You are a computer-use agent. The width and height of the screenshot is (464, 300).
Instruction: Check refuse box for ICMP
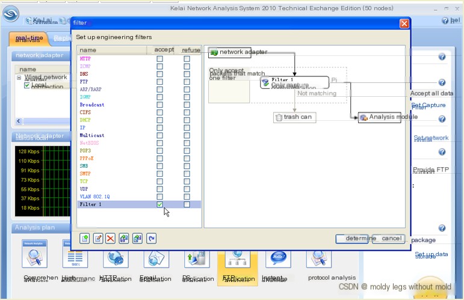[x=187, y=67]
